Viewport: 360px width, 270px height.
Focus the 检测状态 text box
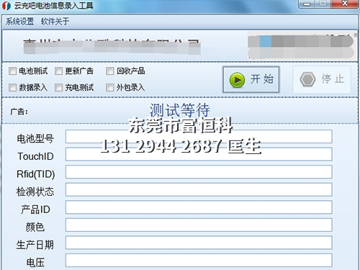(199, 189)
